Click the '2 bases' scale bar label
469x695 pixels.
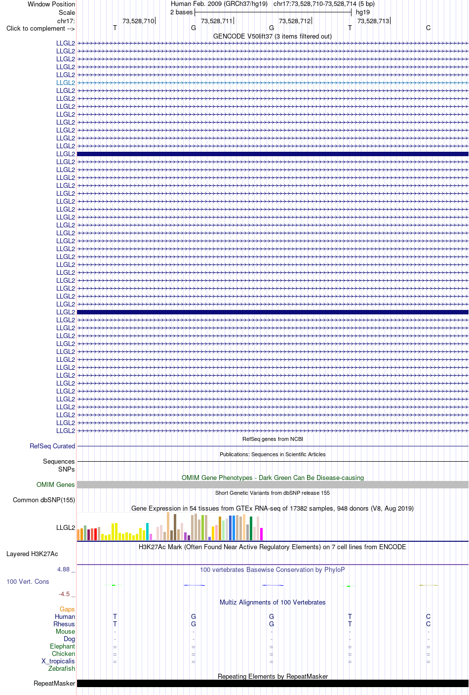181,12
